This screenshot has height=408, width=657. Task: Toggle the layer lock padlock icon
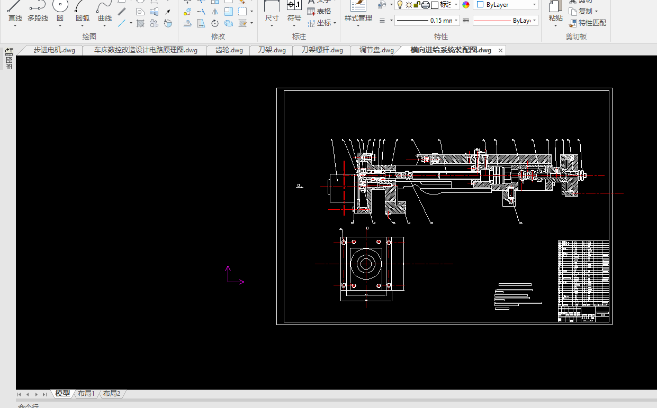[x=417, y=5]
